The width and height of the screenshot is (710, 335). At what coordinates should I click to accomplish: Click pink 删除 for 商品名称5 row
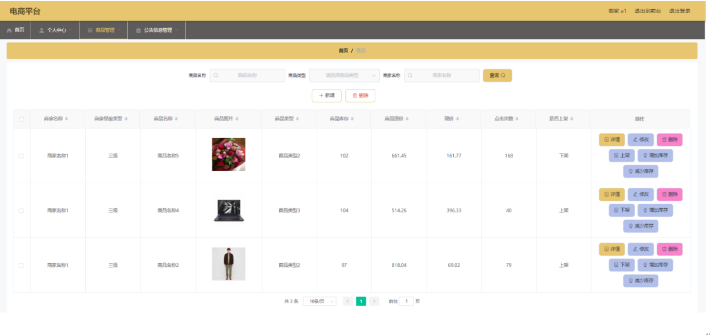(670, 140)
